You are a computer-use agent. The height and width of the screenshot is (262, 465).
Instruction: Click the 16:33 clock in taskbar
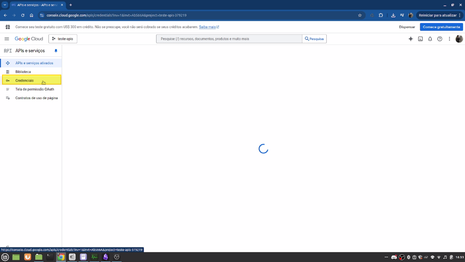460,257
